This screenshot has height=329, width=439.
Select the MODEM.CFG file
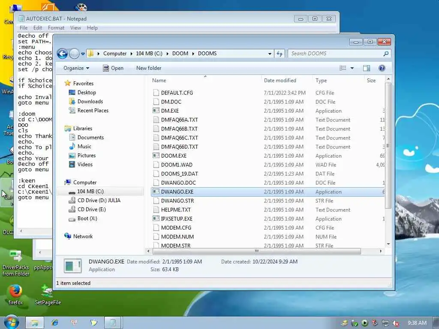(x=176, y=228)
